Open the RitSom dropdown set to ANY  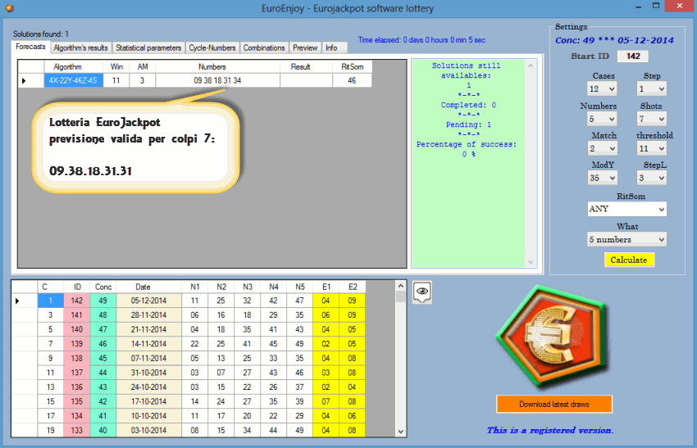coord(626,209)
